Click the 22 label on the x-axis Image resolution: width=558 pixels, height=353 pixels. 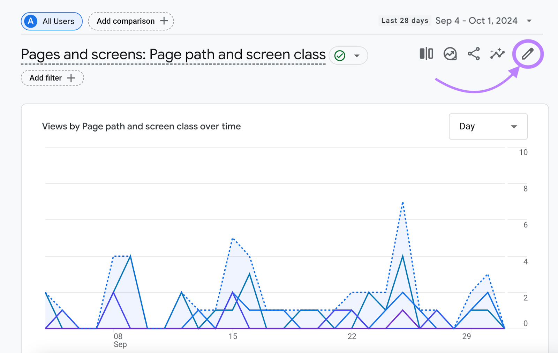click(352, 336)
